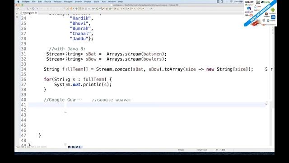289x163 pixels.
Task: Click the Wi-Fi icon in menu bar
Action: pos(231,1)
